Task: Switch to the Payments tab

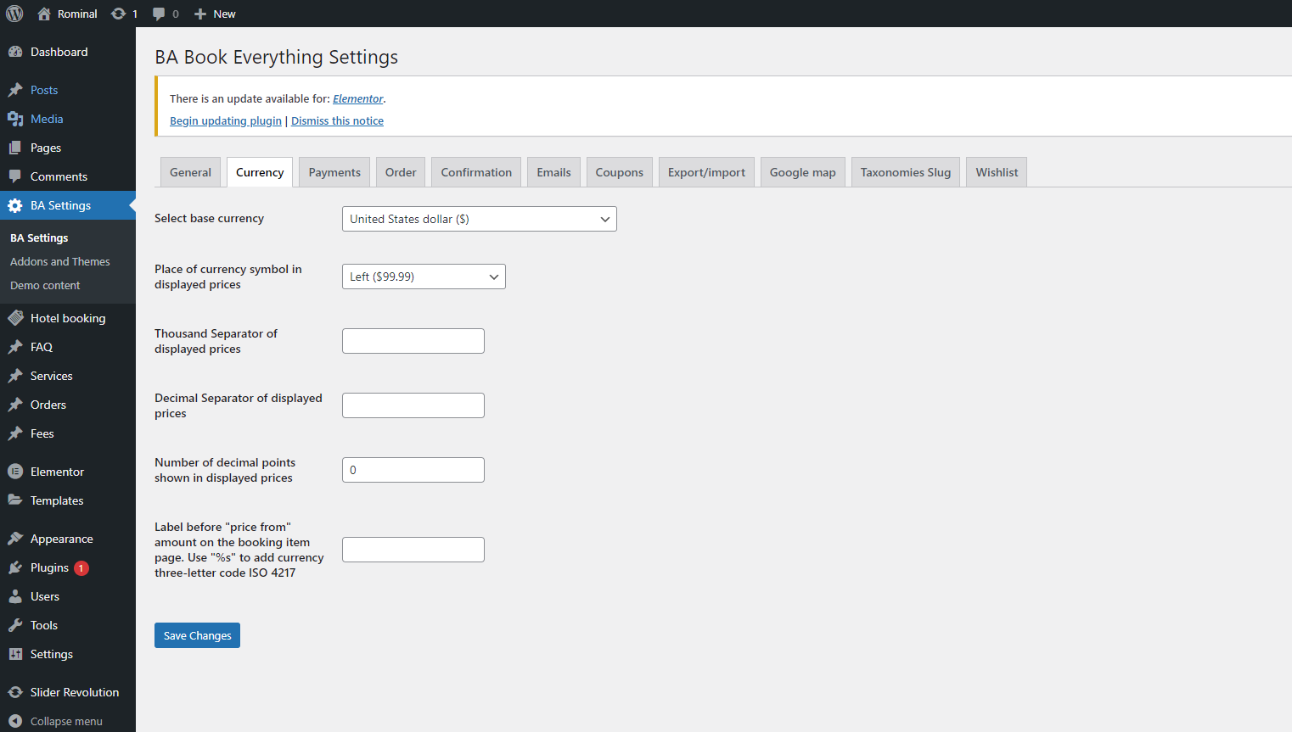Action: 334,172
